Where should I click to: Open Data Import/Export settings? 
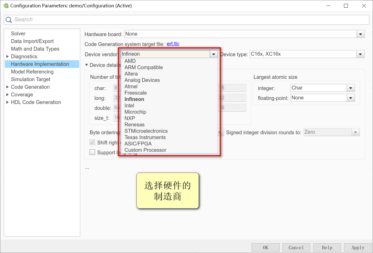(x=32, y=41)
